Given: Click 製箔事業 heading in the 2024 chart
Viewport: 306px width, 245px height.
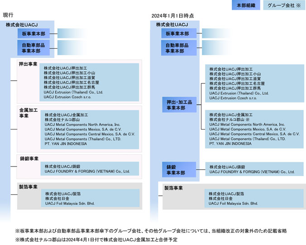Looking at the screenshot, I should [173, 188].
